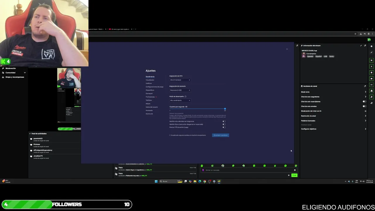Viewport: 375px width, 211px height.
Task: Open the Gamepad settings tab
Action: (149, 93)
